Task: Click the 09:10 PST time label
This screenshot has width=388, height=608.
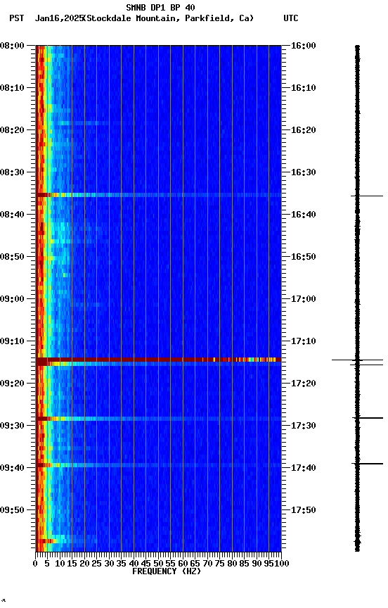Action: point(12,341)
